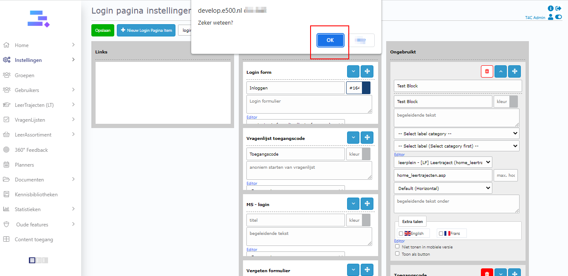This screenshot has width=568, height=276.
Task: Enable the English extra language checkbox
Action: 401,234
